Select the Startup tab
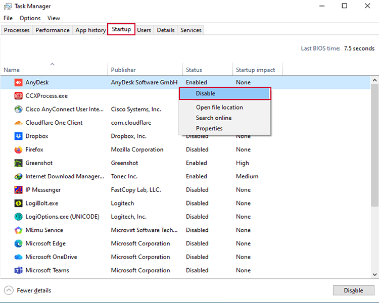 pyautogui.click(x=121, y=29)
